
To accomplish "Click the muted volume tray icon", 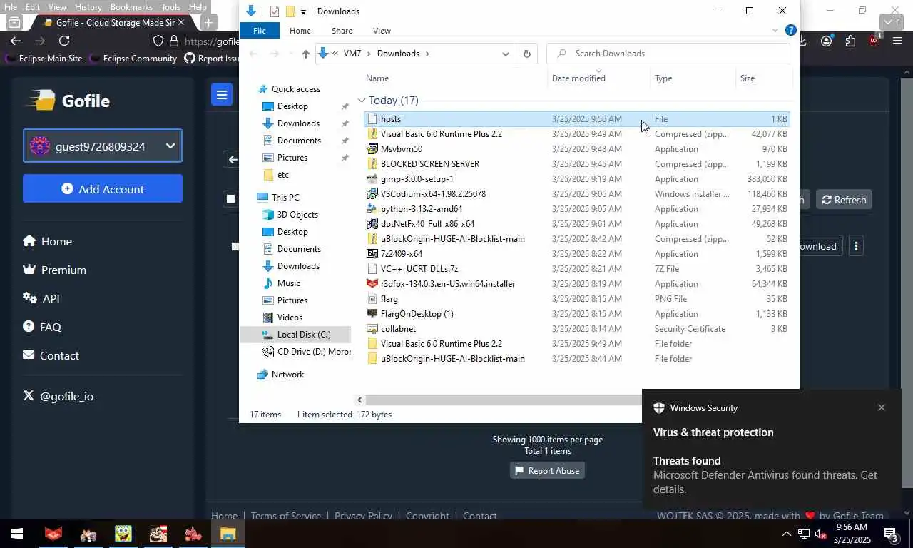I will pos(821,534).
